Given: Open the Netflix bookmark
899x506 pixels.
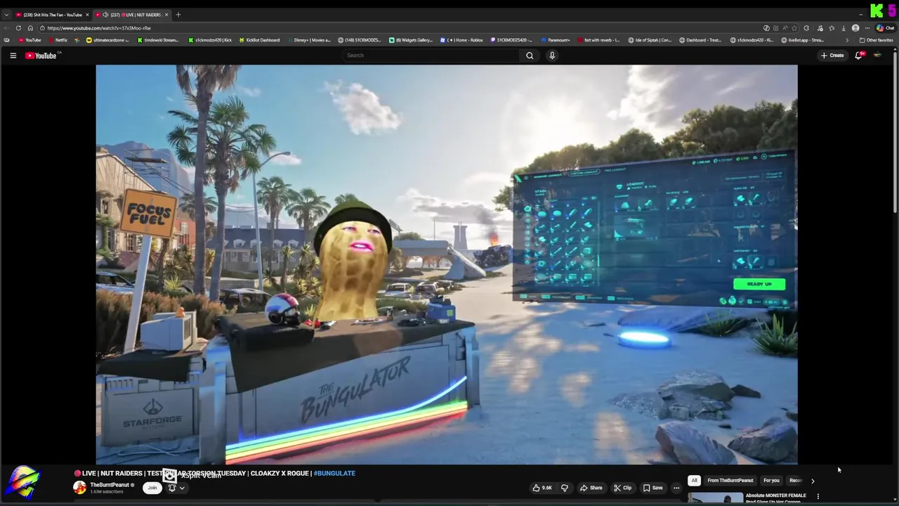Looking at the screenshot, I should coord(58,40).
